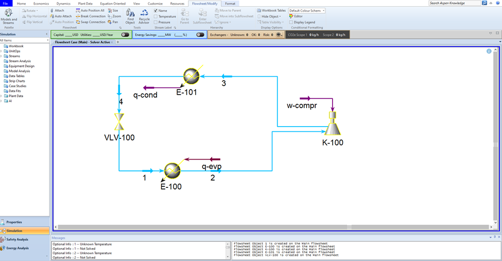Switch to the Home ribbon tab
Image resolution: width=502 pixels, height=261 pixels.
21,4
